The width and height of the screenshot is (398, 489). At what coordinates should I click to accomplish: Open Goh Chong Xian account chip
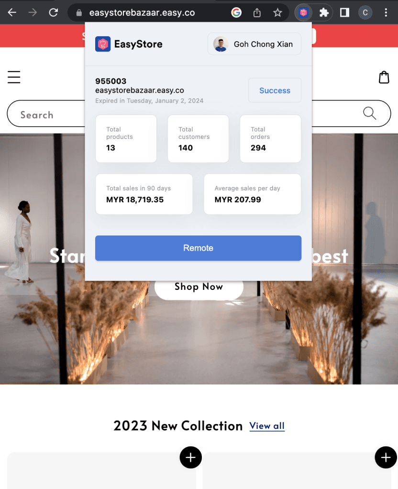coord(254,44)
